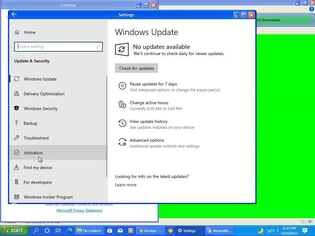Screen dimensions: 315x236
Task: Open For developers section
Action: click(x=58, y=182)
